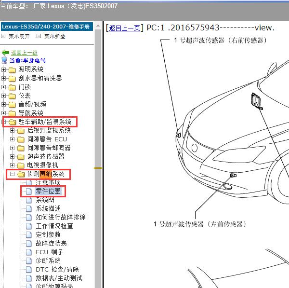
Task: Click 菜单展开 to expand all menus
Action: click(19, 36)
